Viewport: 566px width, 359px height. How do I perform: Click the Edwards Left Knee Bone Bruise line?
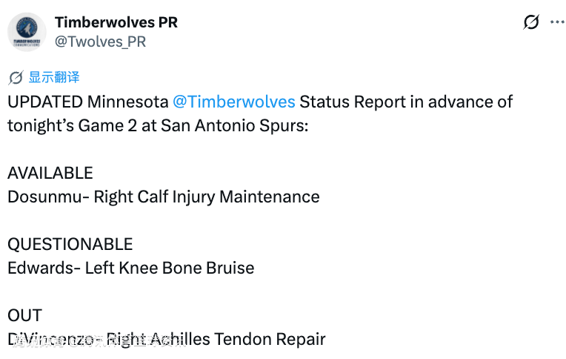(x=130, y=268)
